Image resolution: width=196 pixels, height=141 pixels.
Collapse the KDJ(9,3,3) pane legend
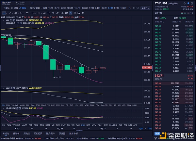click(x=4, y=108)
